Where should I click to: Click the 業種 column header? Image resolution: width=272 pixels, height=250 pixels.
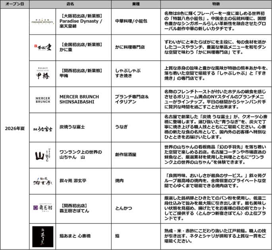coord(137,4)
